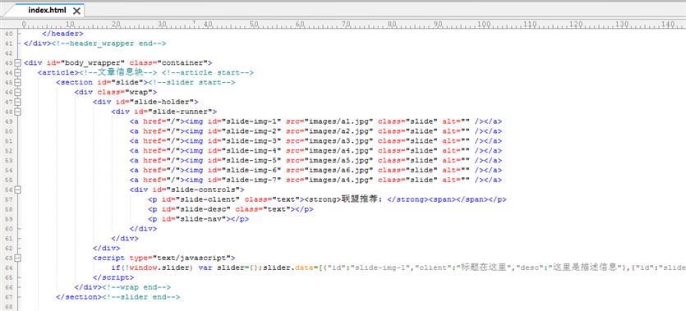Collapse the script block fold on line 63

tap(17, 258)
